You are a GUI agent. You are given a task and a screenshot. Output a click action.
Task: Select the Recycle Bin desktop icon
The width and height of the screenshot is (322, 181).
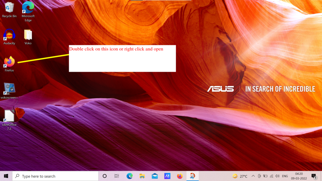[9, 10]
